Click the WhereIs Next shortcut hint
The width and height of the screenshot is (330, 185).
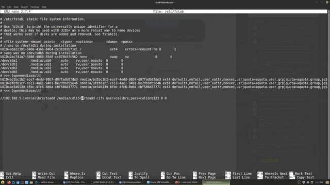tap(272, 174)
